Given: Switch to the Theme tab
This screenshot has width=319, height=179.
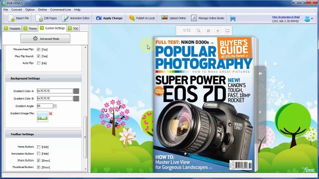Looking at the screenshot, I should pos(30,29).
